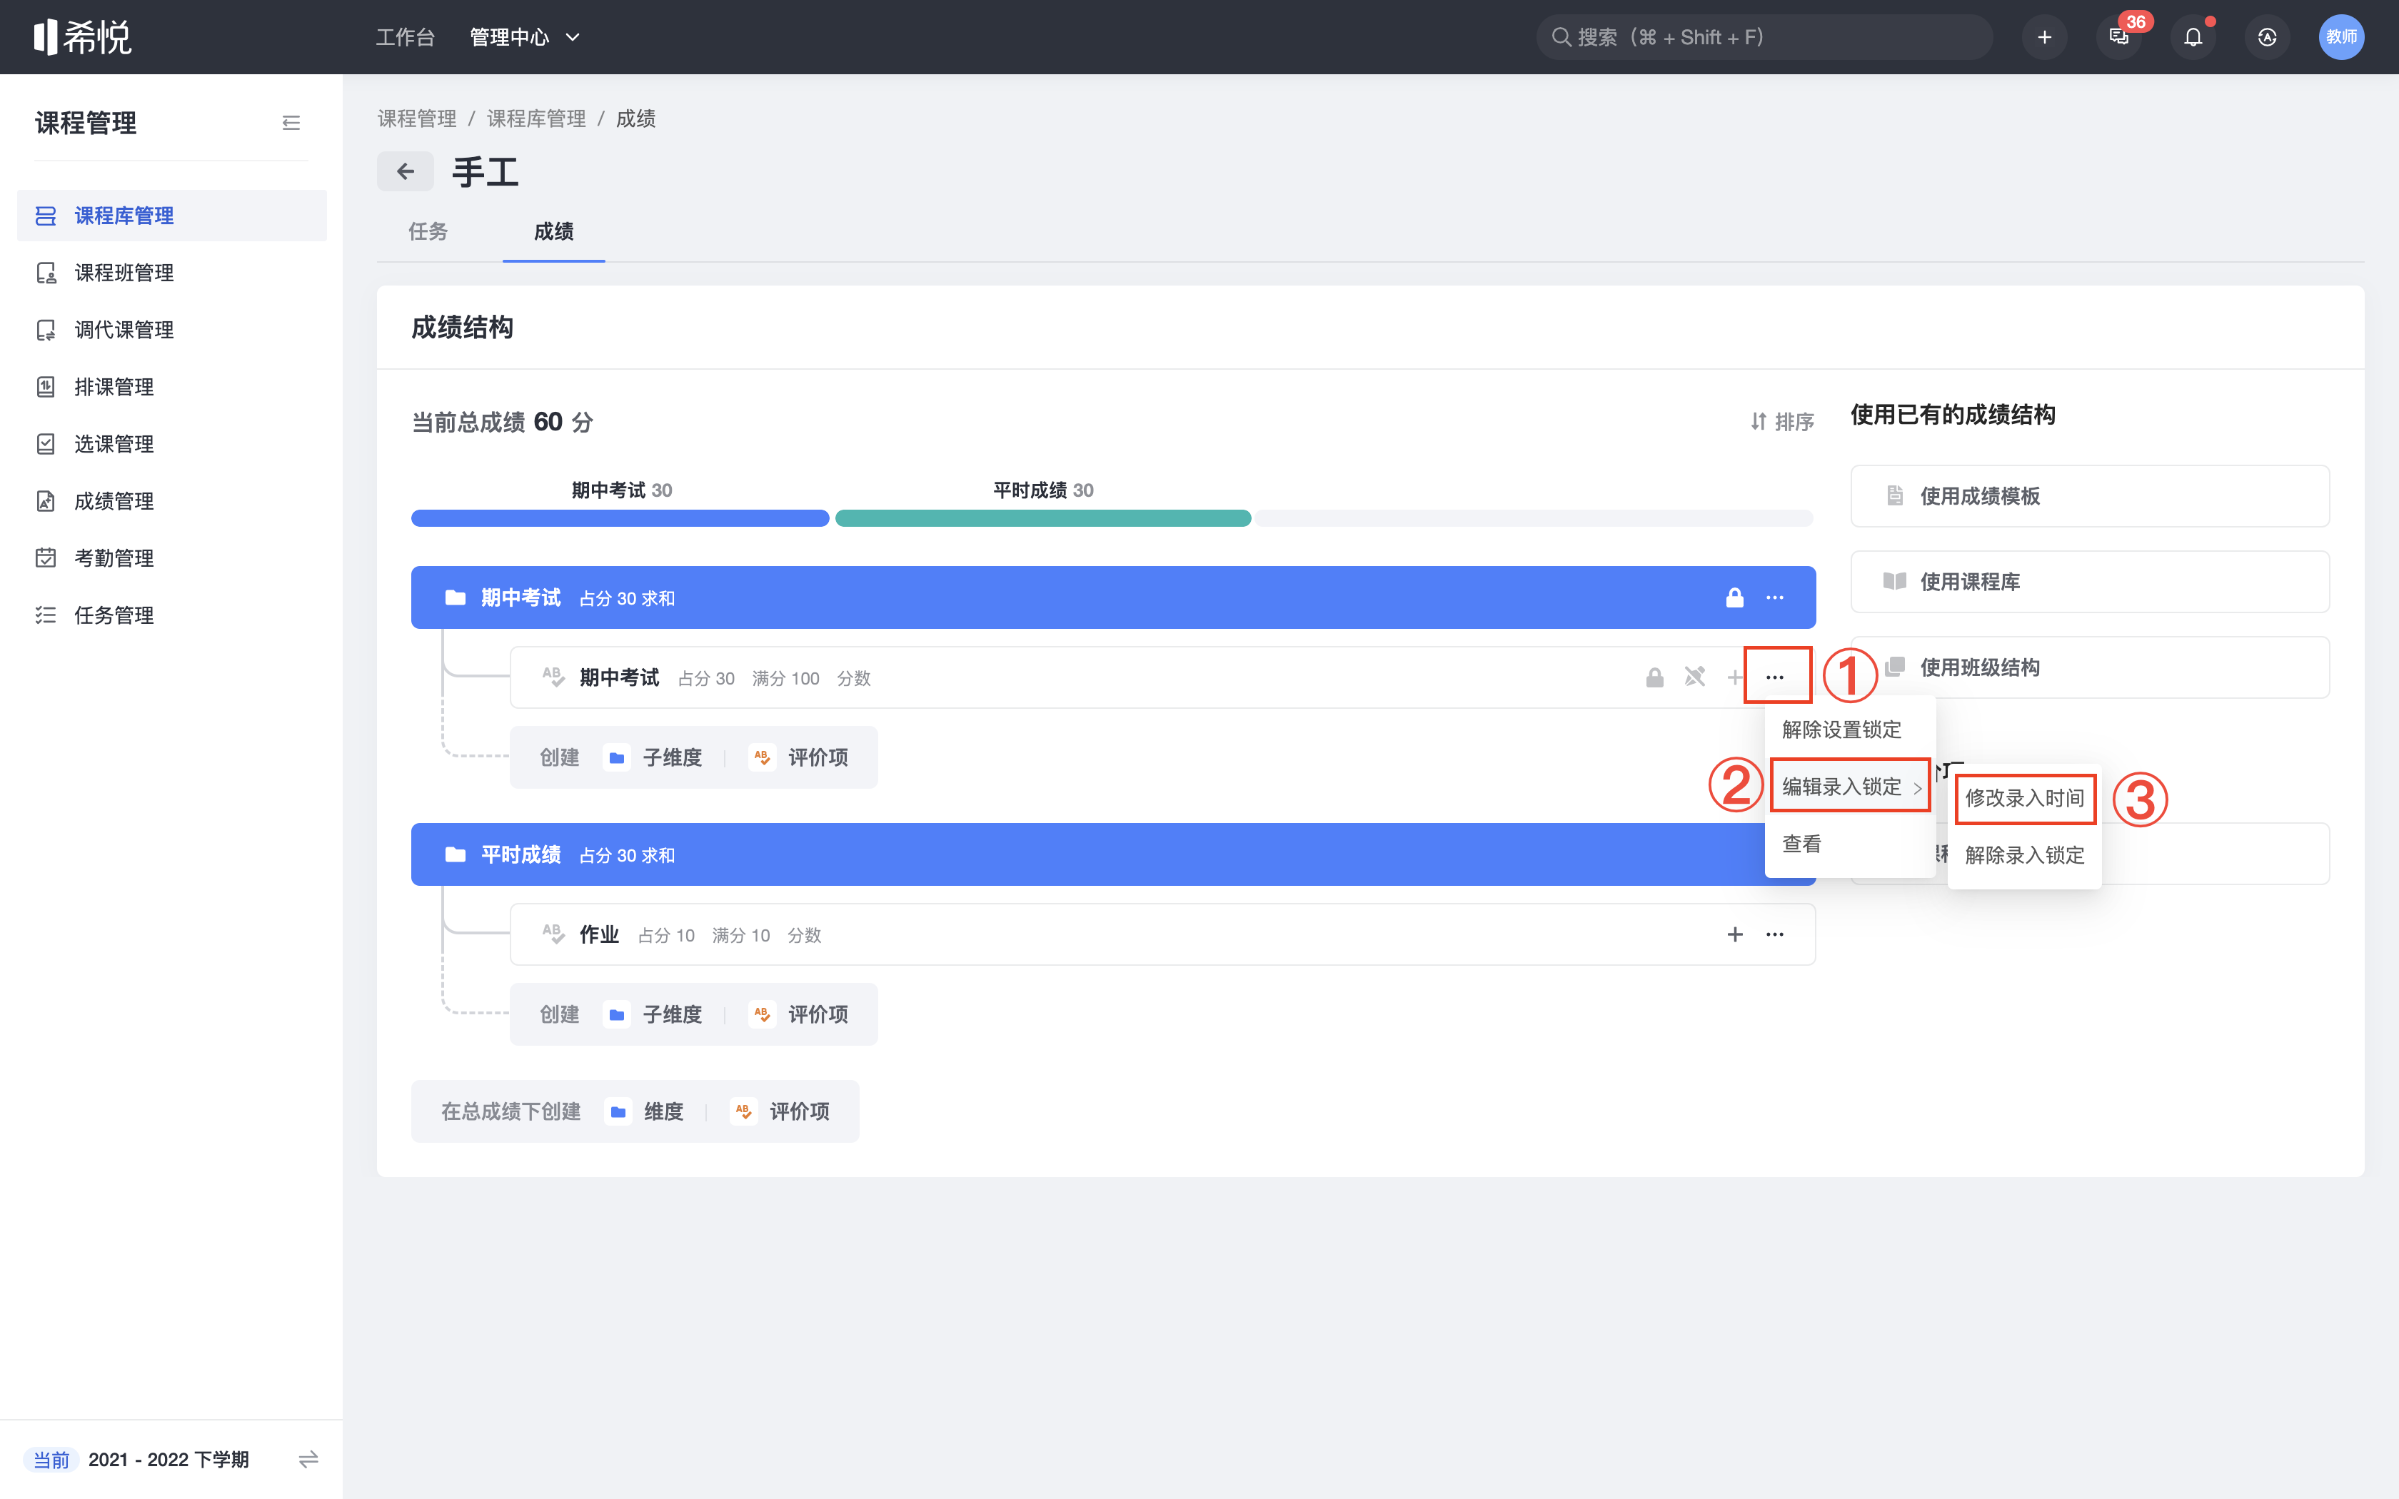Open 课程库管理 in sidebar
The image size is (2399, 1499).
(x=171, y=215)
